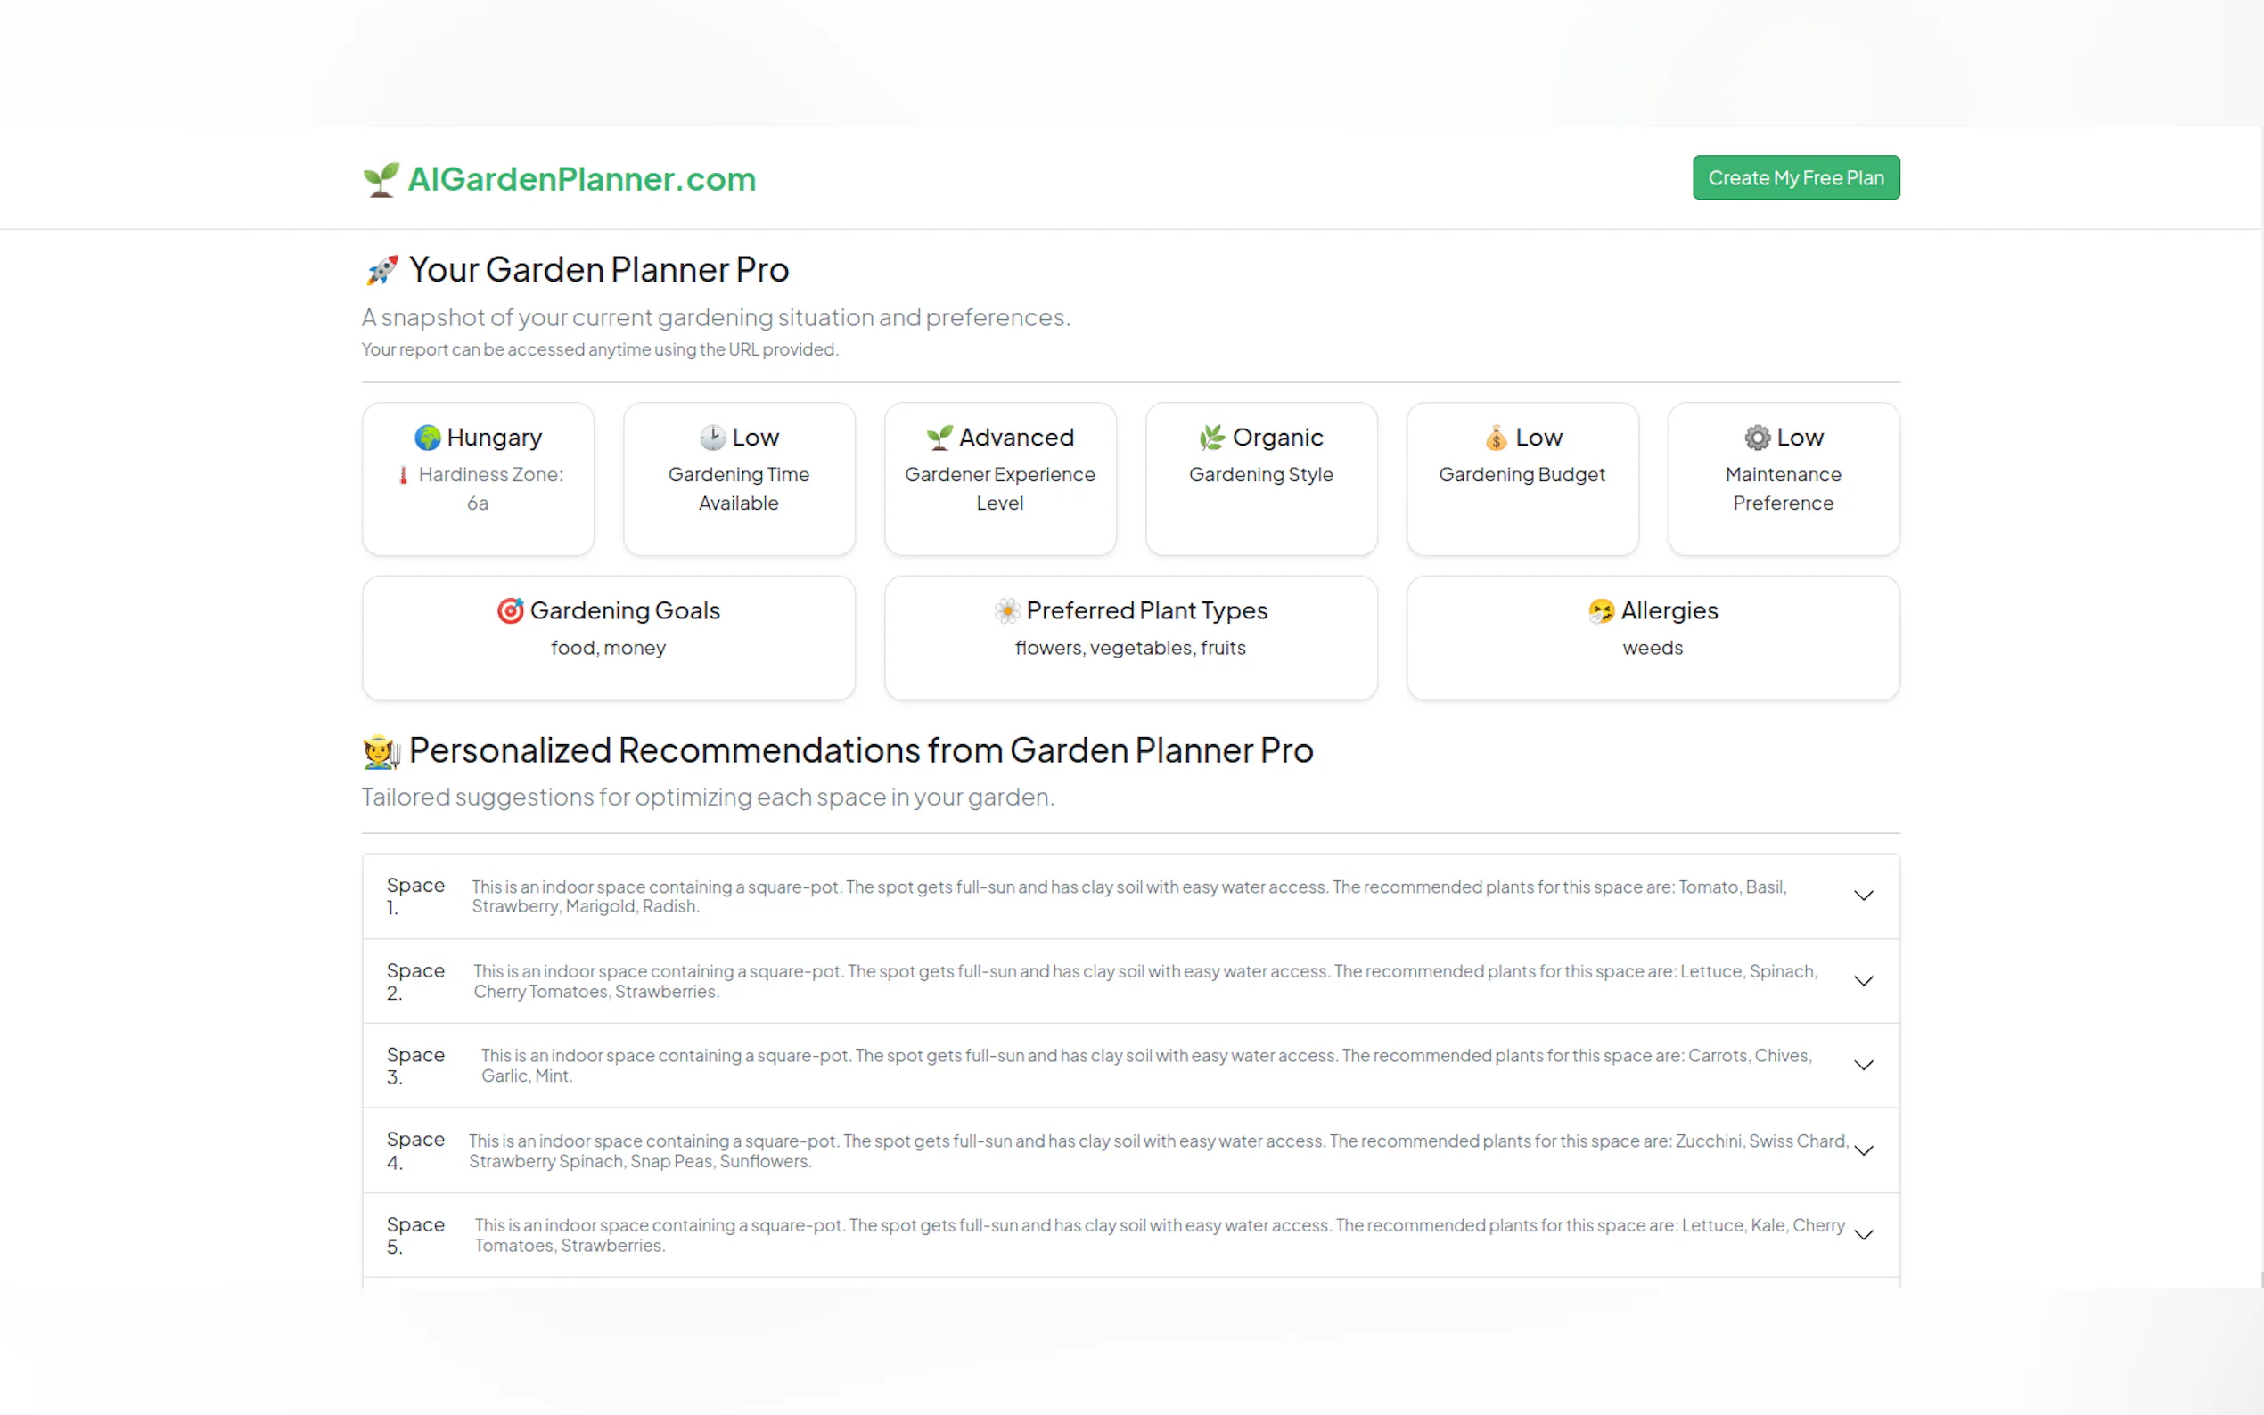Screen dimensions: 2264x1415
Task: Select the clock icon for Gardening Time Available
Action: 712,437
